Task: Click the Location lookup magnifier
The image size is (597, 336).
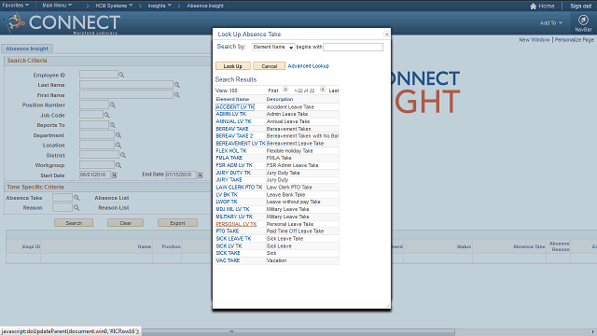Action: (x=118, y=146)
